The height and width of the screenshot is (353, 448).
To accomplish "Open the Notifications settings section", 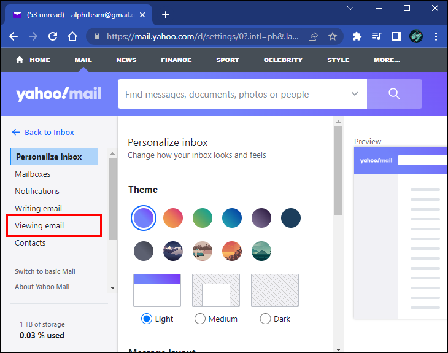I will pyautogui.click(x=37, y=191).
